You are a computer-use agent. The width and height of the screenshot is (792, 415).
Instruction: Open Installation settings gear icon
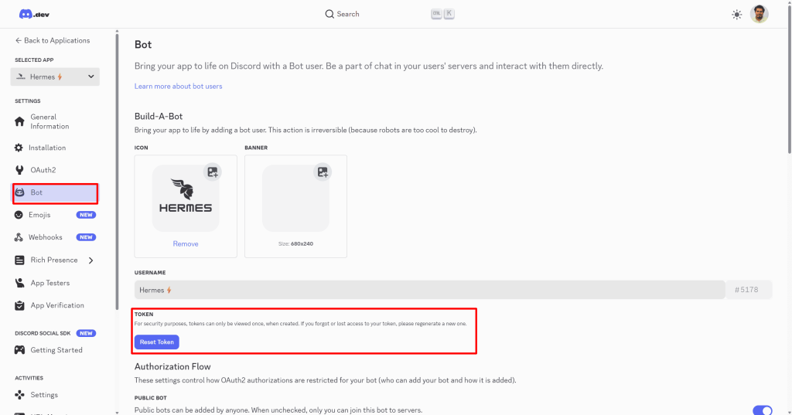pyautogui.click(x=19, y=148)
